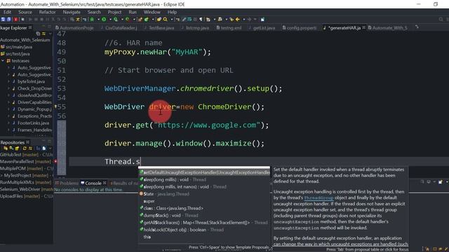Switch to the Problems tab
Screen dimensions: 449x252
click(x=67, y=183)
